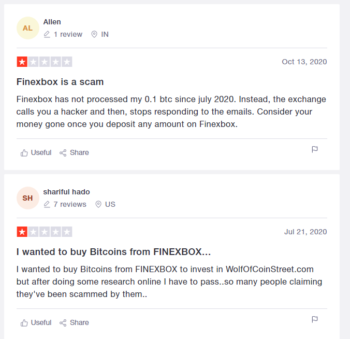The height and width of the screenshot is (339, 350).
Task: Flag shariful hado's review
Action: click(x=315, y=320)
